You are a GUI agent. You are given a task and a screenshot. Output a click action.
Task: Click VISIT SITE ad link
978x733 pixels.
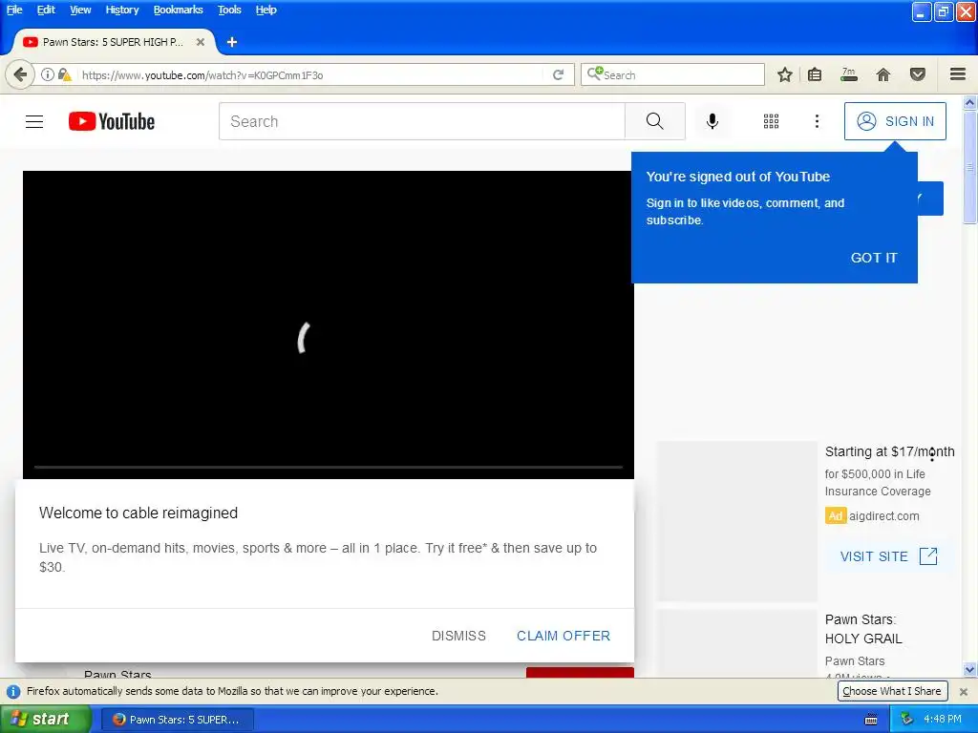[x=889, y=556]
